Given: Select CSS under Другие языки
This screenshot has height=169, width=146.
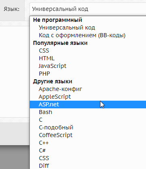Looking at the screenshot, I should click(x=88, y=158).
